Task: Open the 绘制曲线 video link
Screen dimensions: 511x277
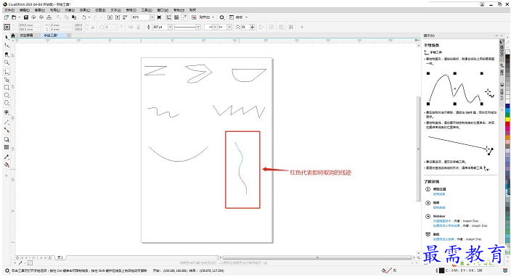Action: (x=439, y=207)
